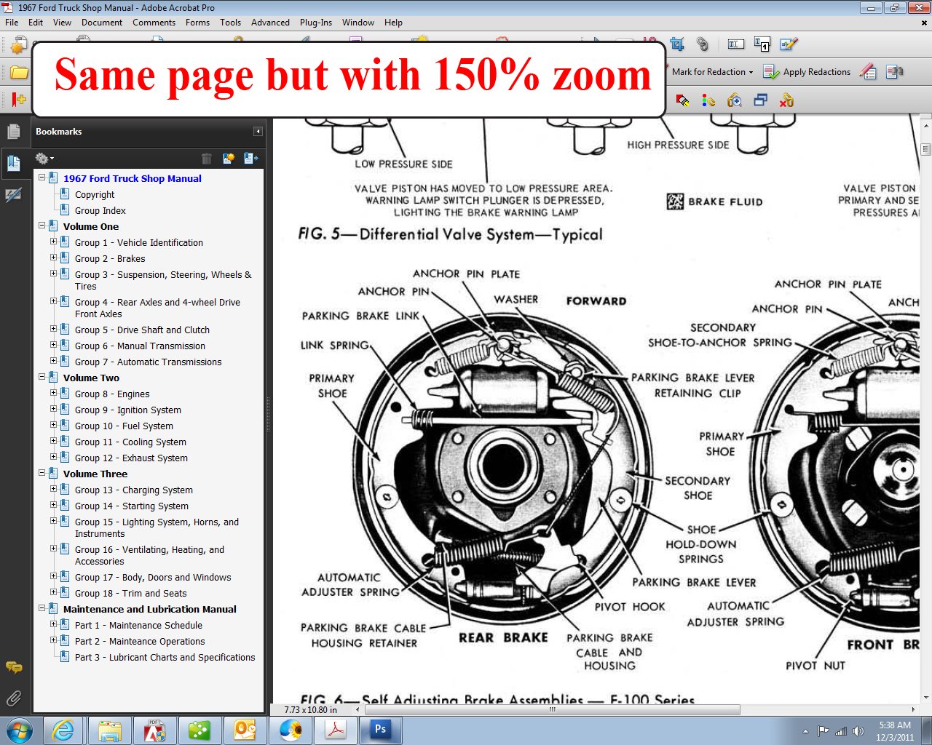
Task: Delete selected bookmark with trash icon
Action: [x=207, y=158]
